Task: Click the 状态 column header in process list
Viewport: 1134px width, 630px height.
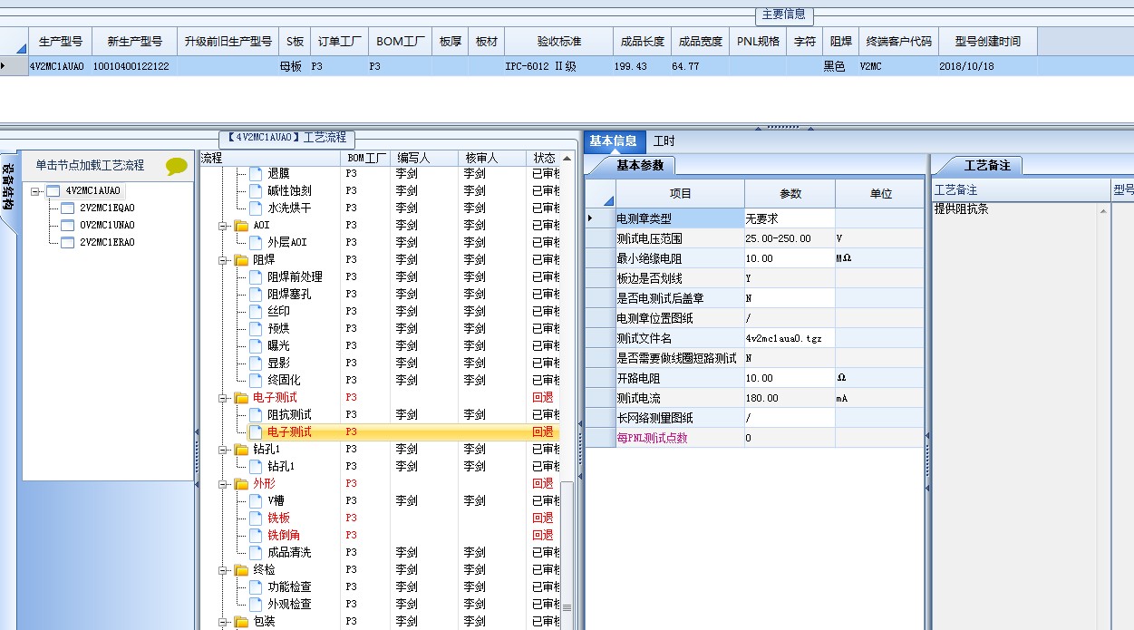Action: point(544,158)
